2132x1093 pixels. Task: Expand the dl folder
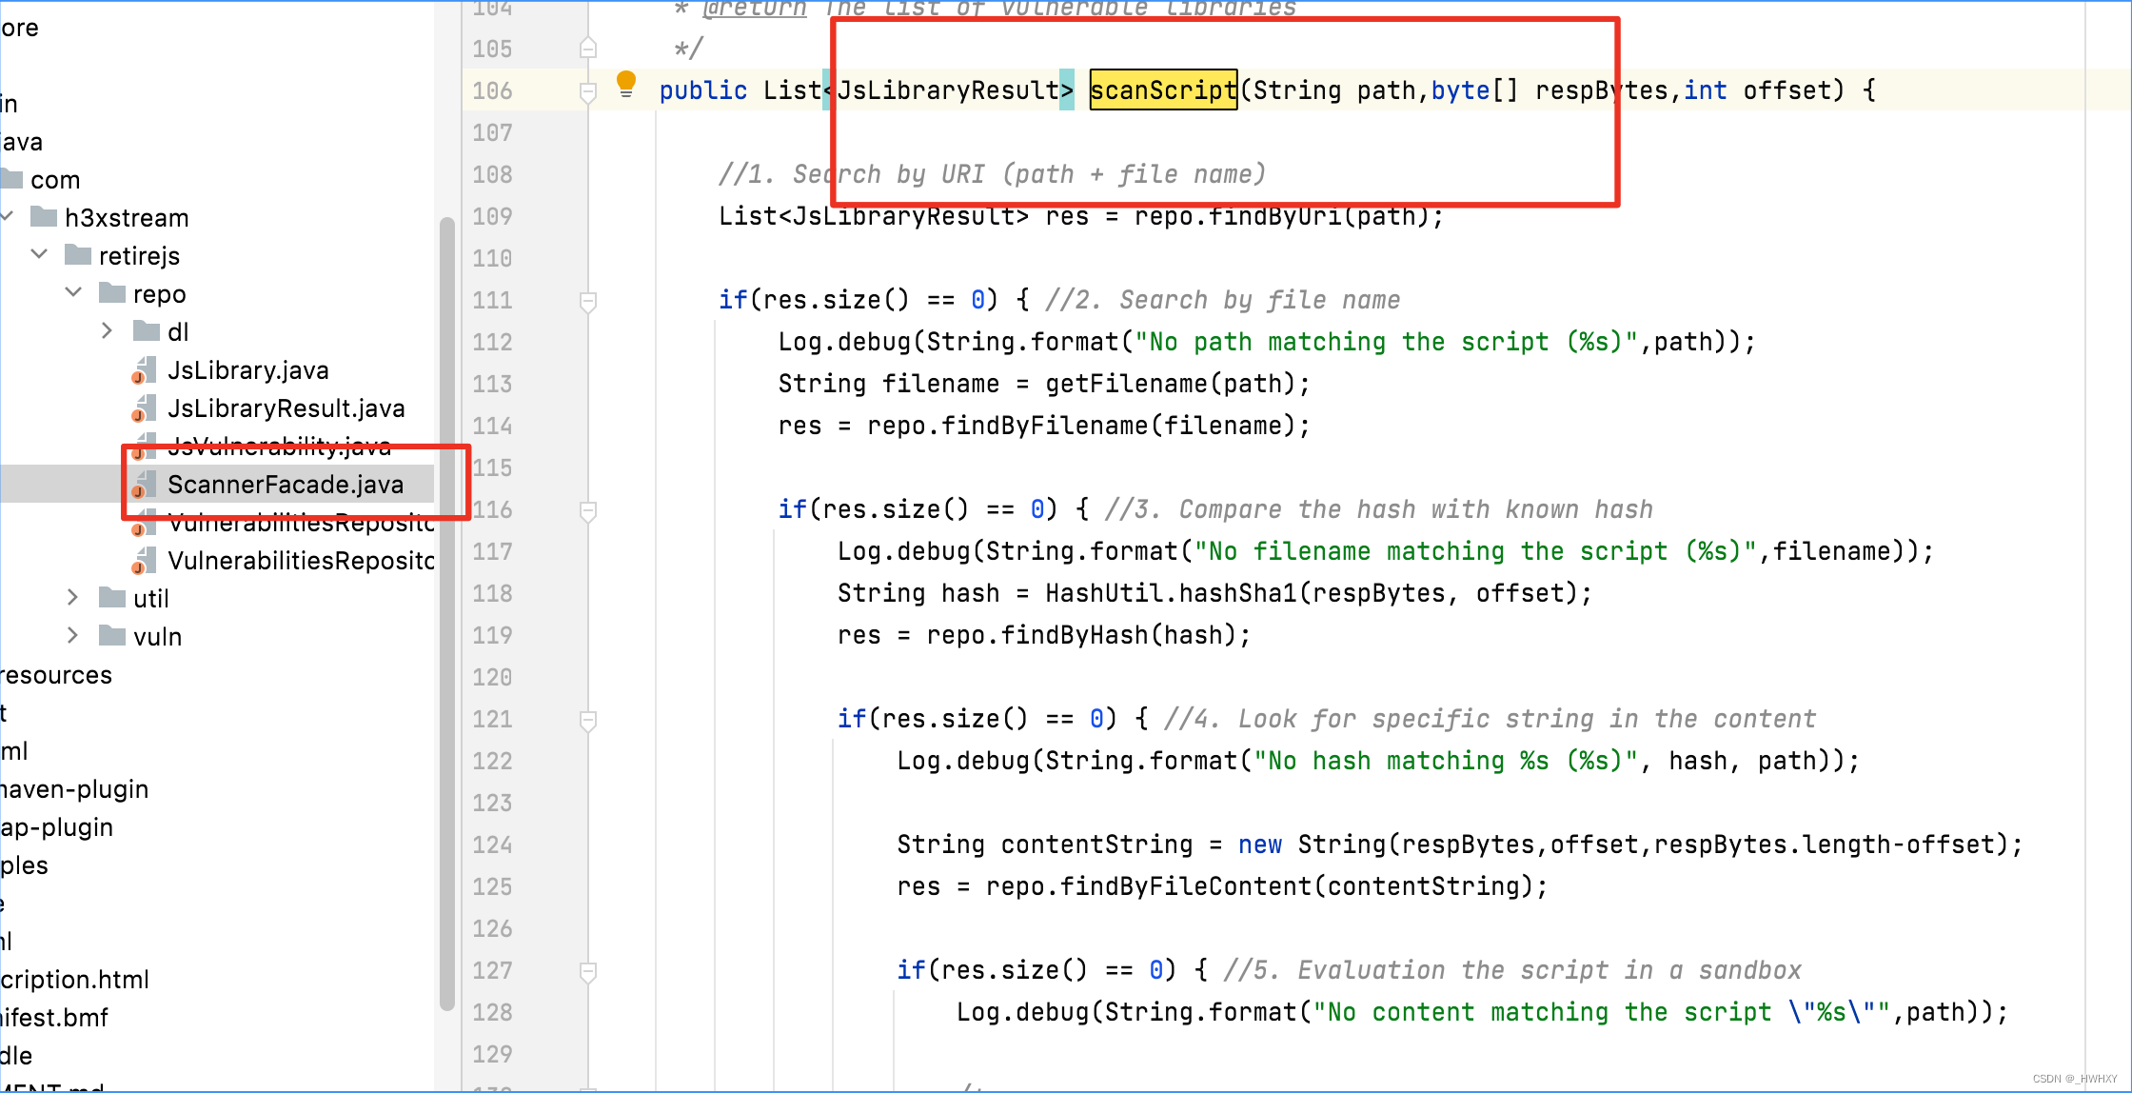106,330
